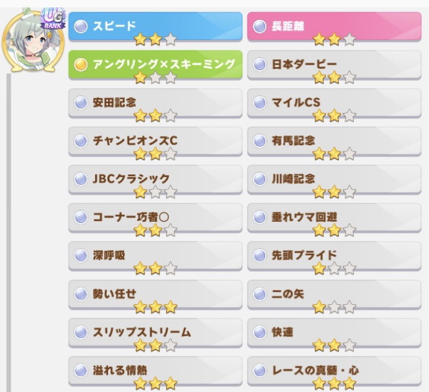Viewport: 429px width, 392px height.
Task: Open the gray-haired character portrait
Action: (33, 41)
